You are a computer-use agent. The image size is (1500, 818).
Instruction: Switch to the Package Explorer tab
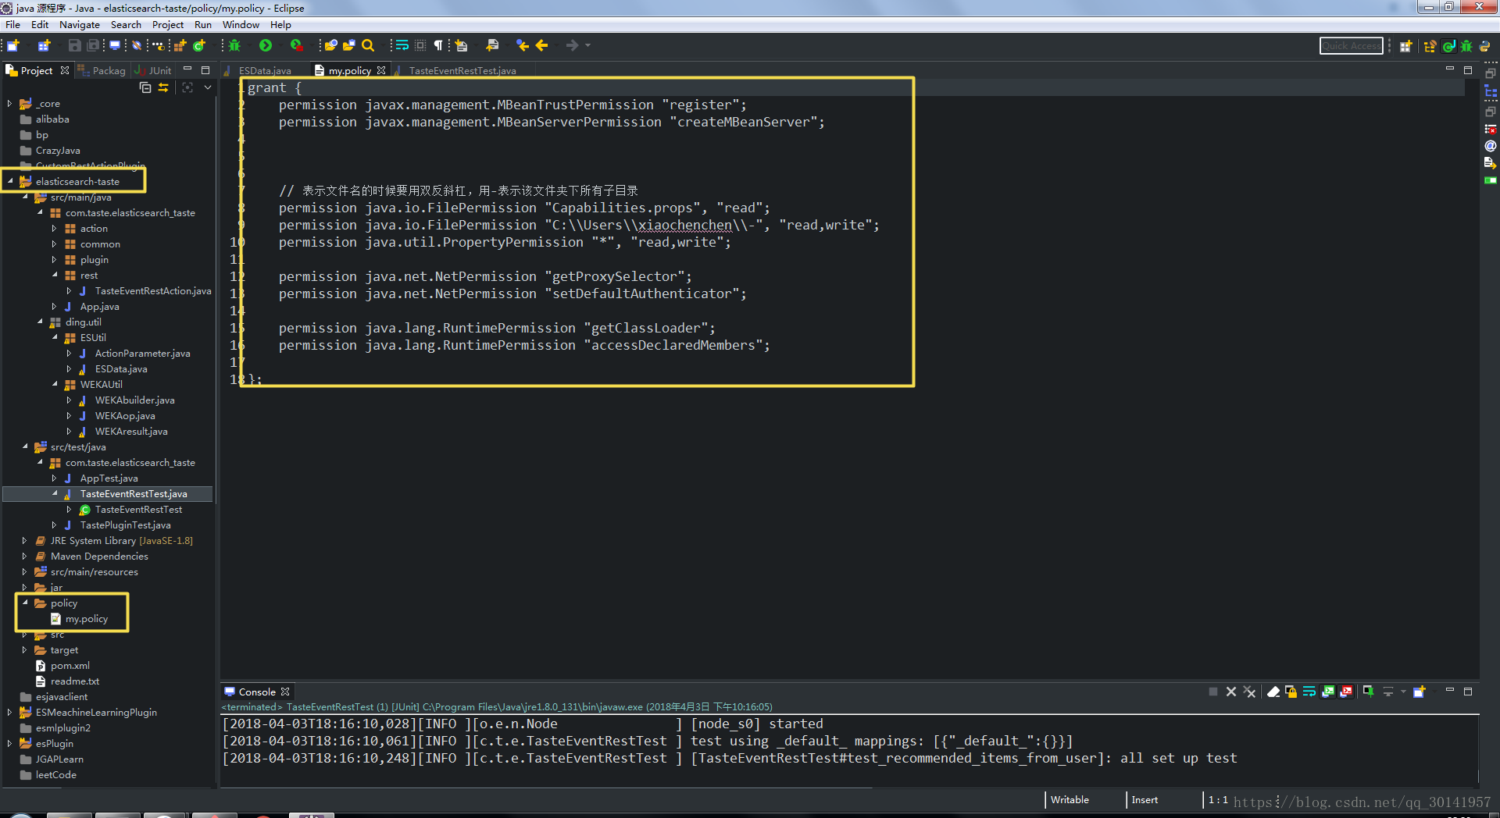click(x=102, y=70)
